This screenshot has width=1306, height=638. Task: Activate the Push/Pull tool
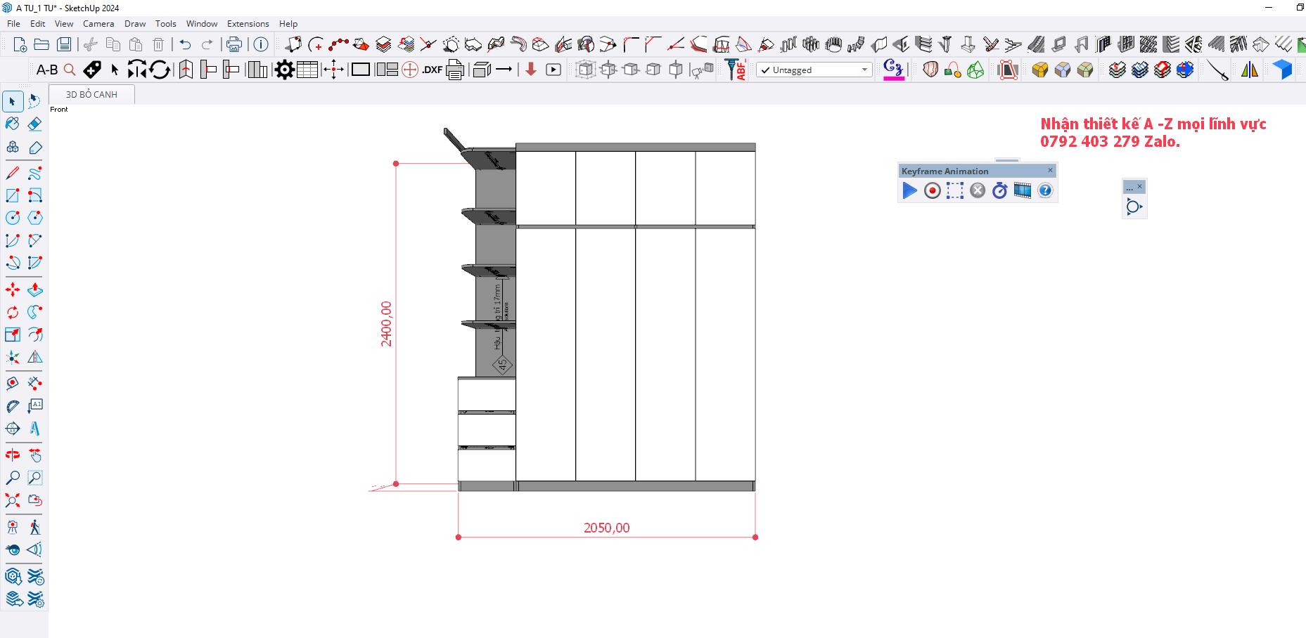click(34, 289)
